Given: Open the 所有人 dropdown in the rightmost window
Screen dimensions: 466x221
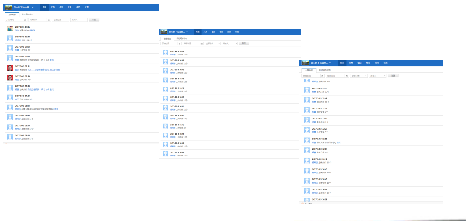Looking at the screenshot, I should coord(378,76).
